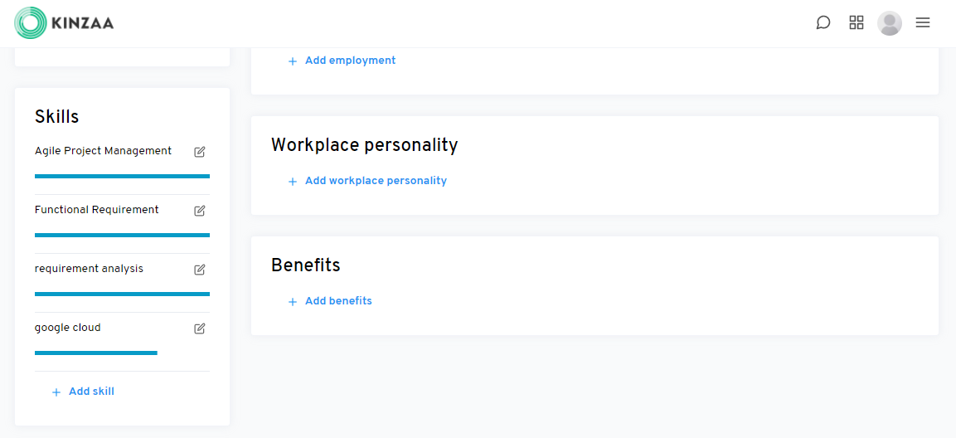Click the plus icon beside Add skill
Screen dimensions: 956x438
(x=56, y=392)
